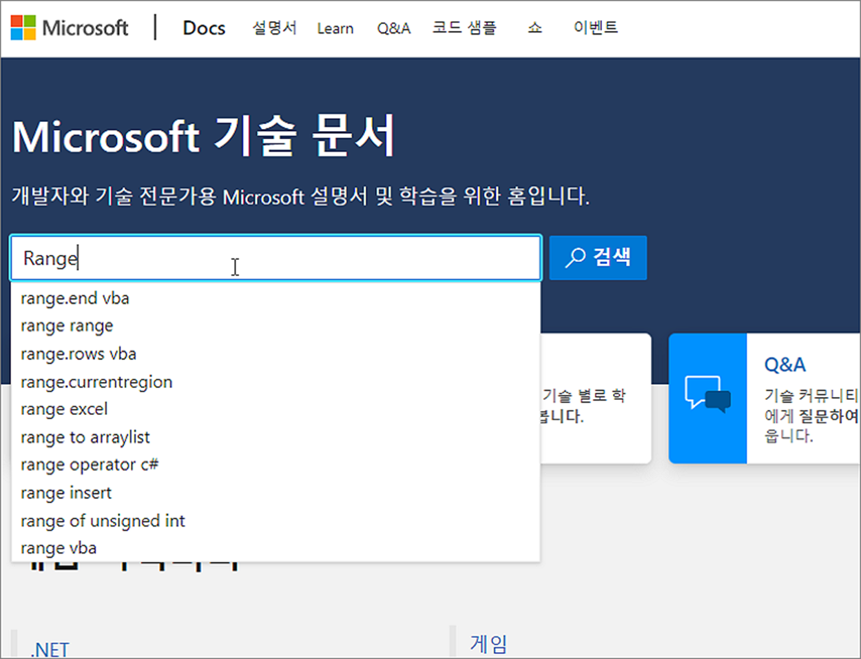Select suggestion range to arraylist

(276, 438)
